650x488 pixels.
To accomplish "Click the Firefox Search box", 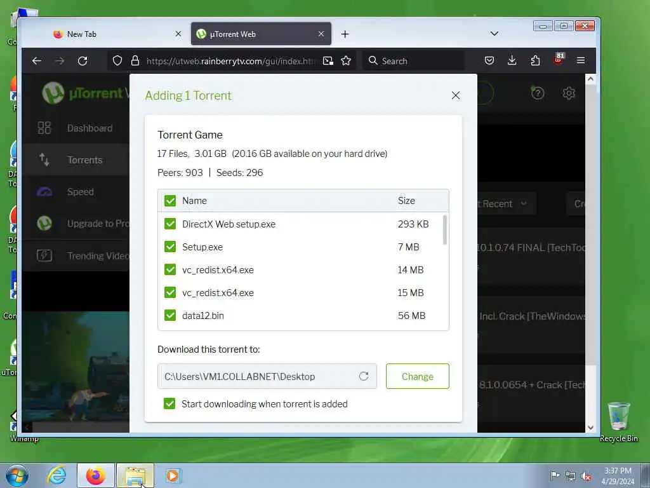I will coord(414,61).
